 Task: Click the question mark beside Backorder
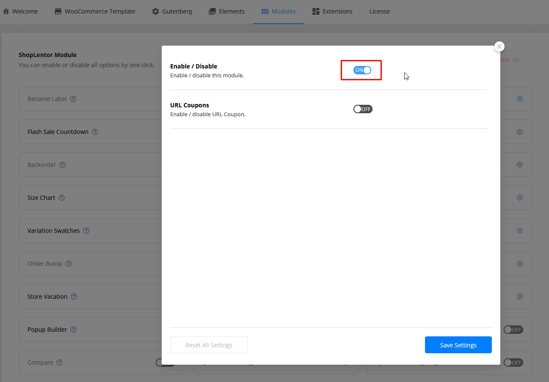62,165
